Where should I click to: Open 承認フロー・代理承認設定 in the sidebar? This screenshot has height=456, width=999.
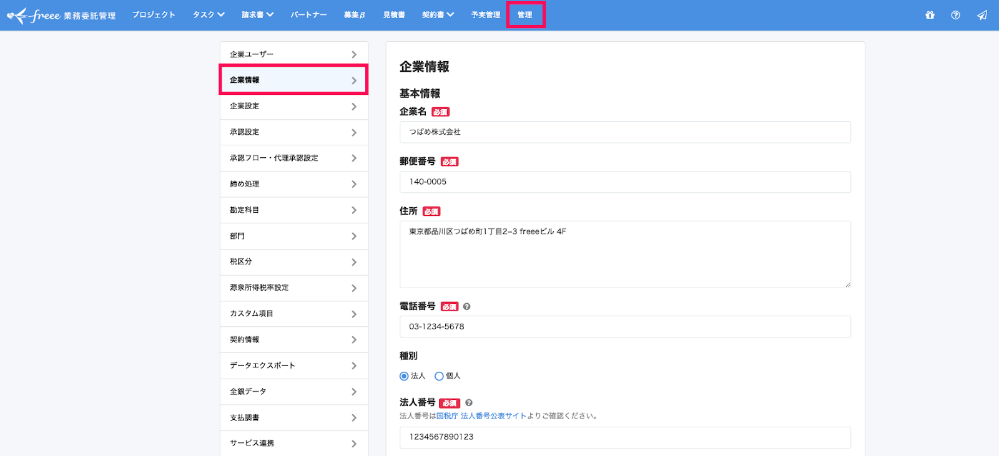click(x=293, y=158)
